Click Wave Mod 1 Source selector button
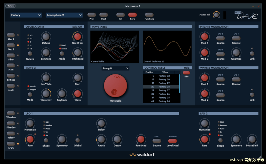Viewport: 266px width, 164px height. coord(220,79)
